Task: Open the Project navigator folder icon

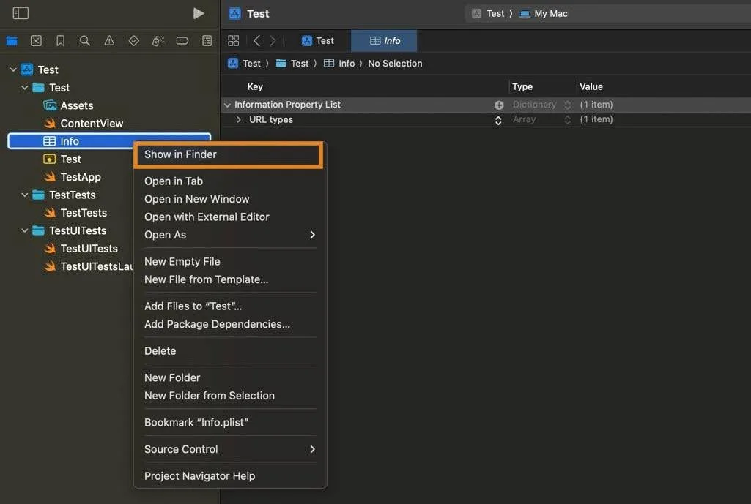Action: click(12, 41)
